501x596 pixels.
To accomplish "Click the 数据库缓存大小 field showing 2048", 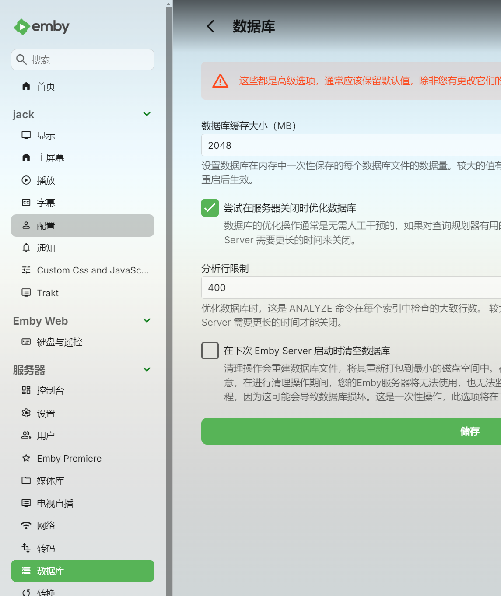I will (x=351, y=145).
